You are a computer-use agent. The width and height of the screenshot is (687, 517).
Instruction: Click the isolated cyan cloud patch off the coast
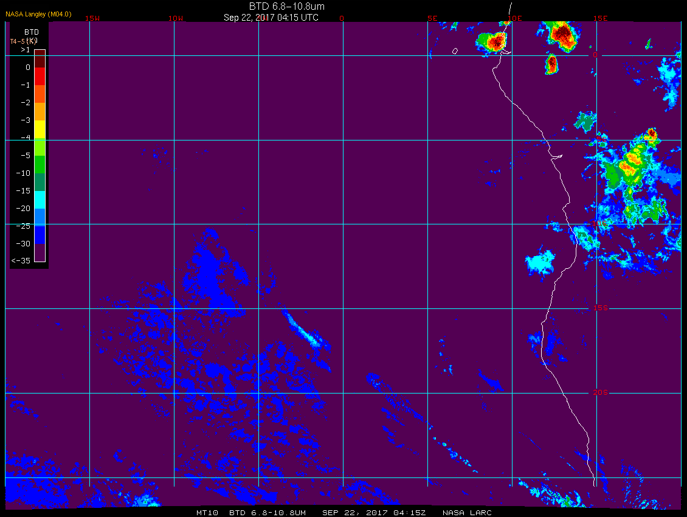point(540,263)
